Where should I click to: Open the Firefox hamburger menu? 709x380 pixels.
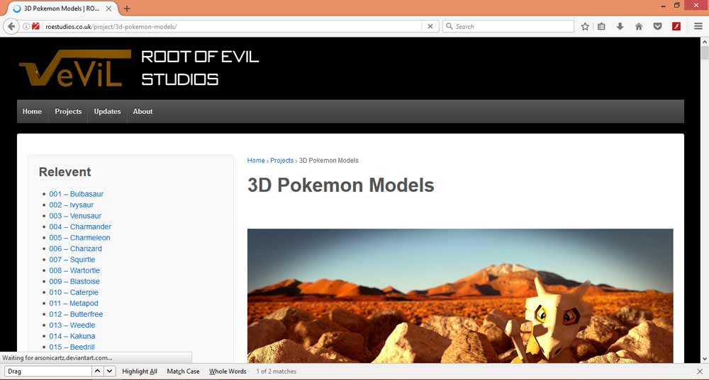[698, 26]
